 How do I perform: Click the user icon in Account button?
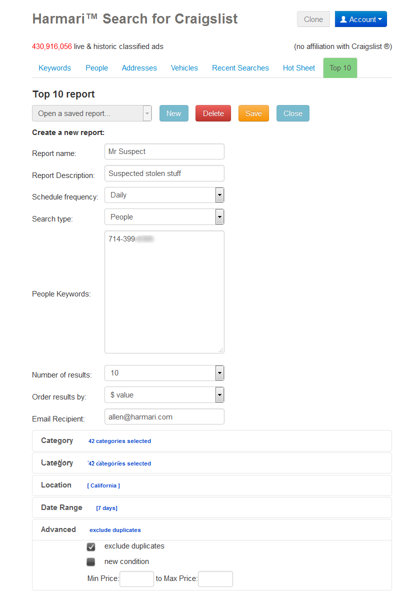tap(343, 19)
